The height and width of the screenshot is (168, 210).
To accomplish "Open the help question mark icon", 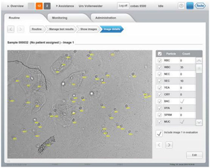I will click(181, 6).
